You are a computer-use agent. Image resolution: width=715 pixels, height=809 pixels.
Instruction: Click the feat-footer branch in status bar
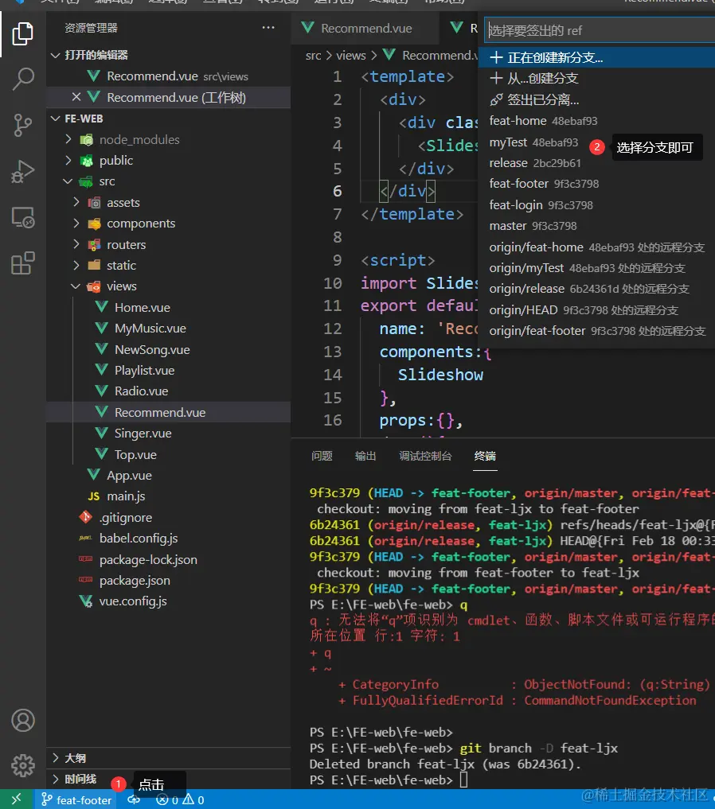[76, 799]
